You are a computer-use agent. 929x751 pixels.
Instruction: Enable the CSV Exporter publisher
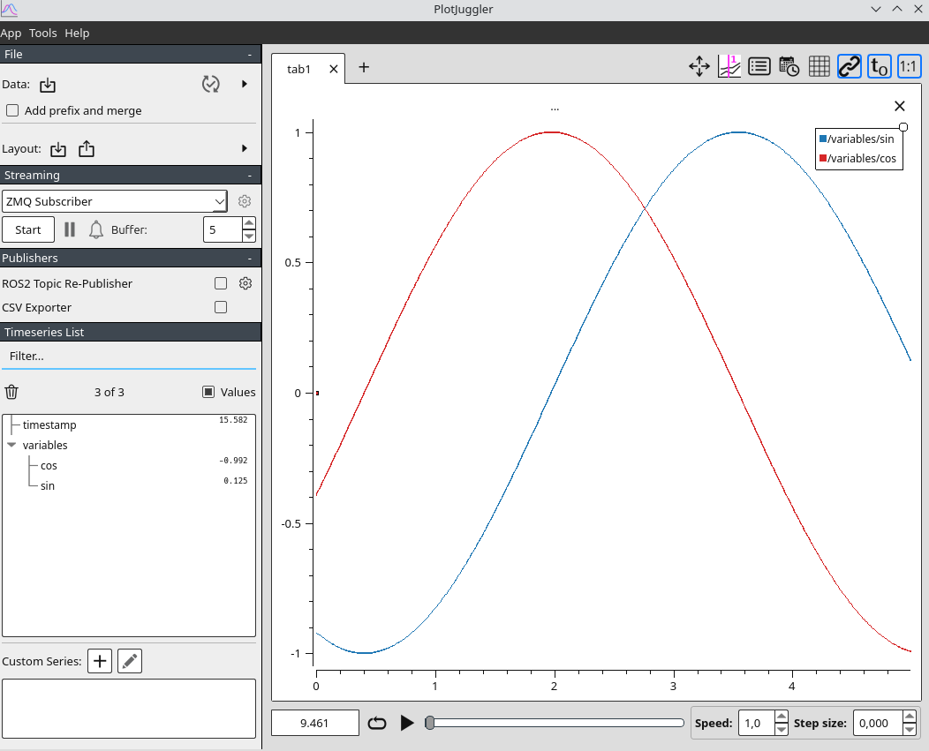220,307
